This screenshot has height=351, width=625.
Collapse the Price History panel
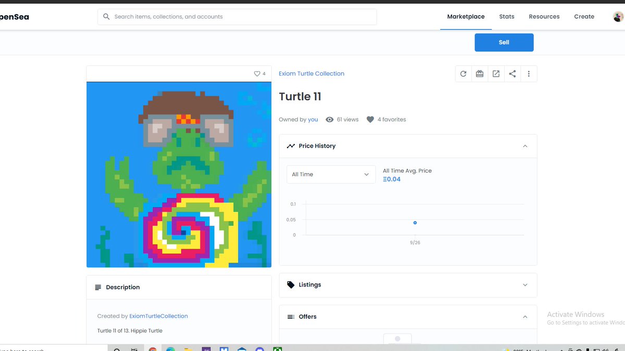(525, 146)
